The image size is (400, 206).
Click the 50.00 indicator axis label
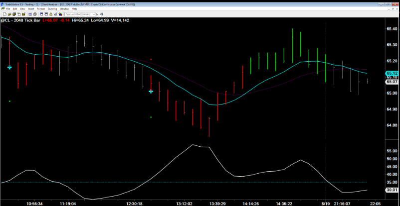click(392, 159)
